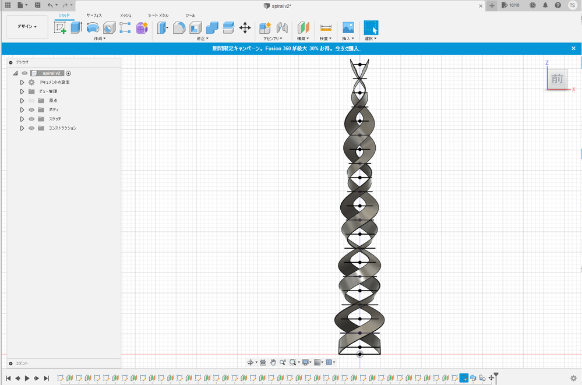Expand the スケッチ tree node
Viewport: 582px width, 385px height.
tap(22, 119)
